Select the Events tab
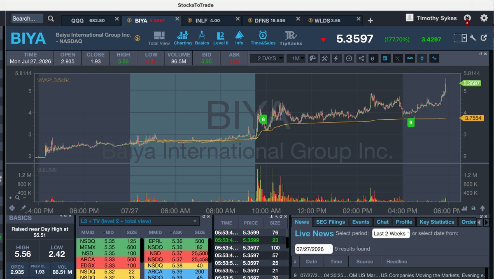Screen dimensions: 494x279 361,222
